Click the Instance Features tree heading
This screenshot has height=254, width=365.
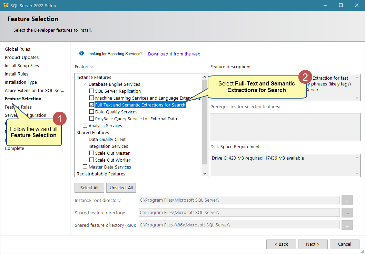point(94,77)
